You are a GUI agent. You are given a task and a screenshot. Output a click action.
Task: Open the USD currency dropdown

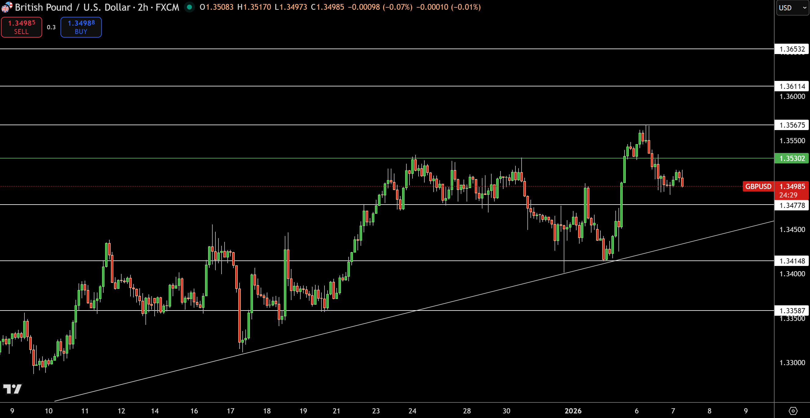[x=792, y=8]
